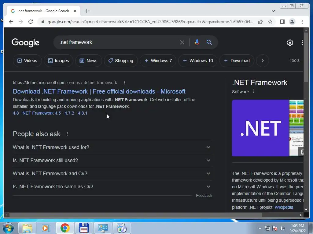Open Google quick settings gear
This screenshot has height=234, width=313.
[290, 42]
